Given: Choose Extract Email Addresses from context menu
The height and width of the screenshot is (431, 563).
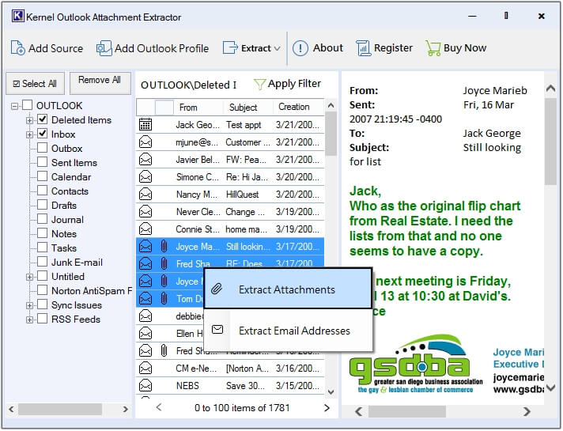Looking at the screenshot, I should 288,330.
